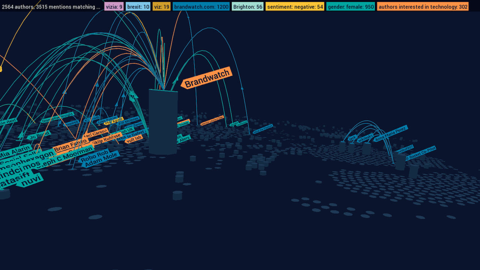The width and height of the screenshot is (480, 270).
Task: Select the Will McInnes label
Action: click(x=128, y=121)
